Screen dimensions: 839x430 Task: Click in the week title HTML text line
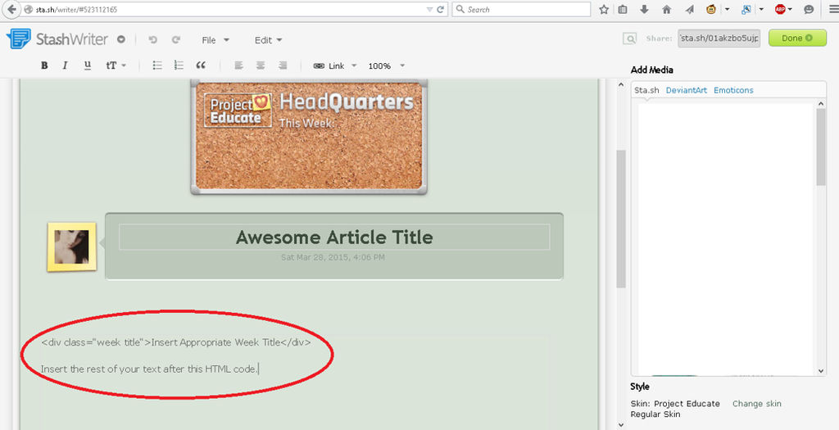(x=175, y=342)
